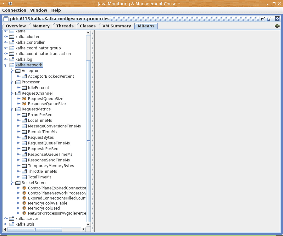Viewport: 283px width, 236px height.
Task: Switch to the VM Summary tab
Action: pyautogui.click(x=117, y=26)
